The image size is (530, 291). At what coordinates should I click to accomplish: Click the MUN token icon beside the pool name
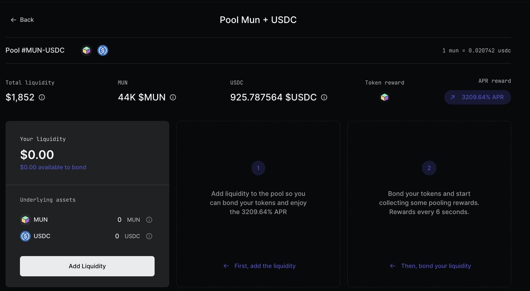pos(87,50)
